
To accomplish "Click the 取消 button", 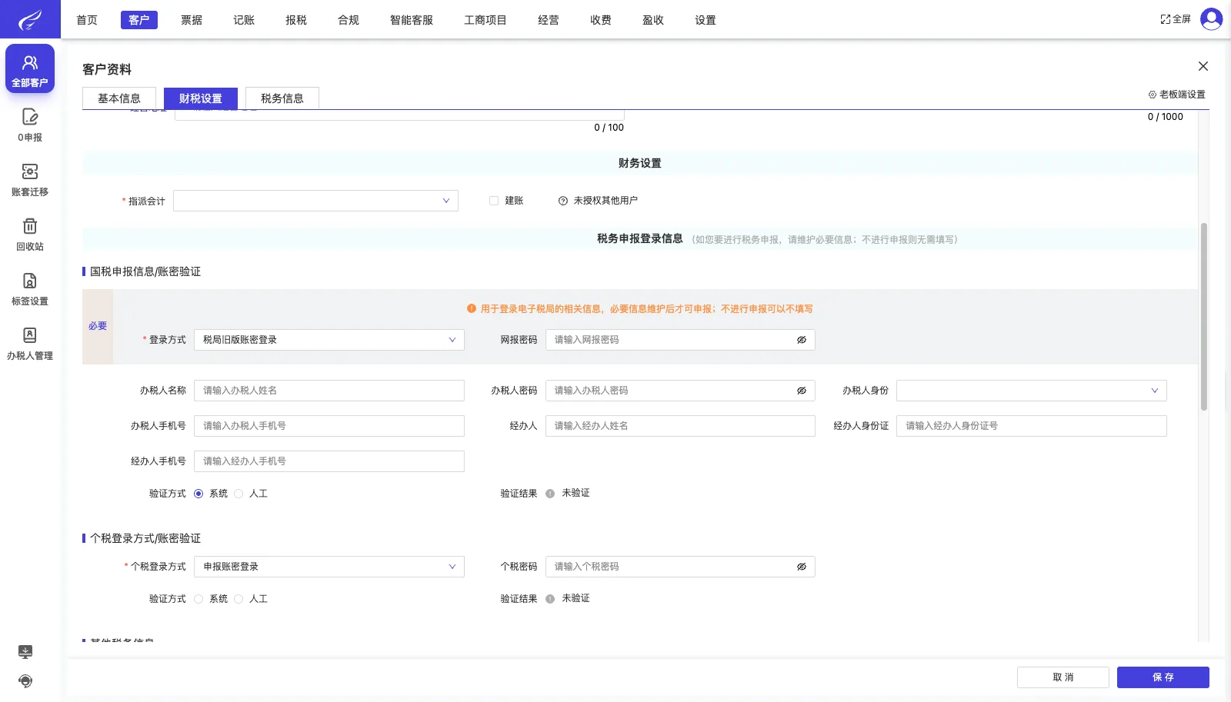I will pyautogui.click(x=1063, y=677).
